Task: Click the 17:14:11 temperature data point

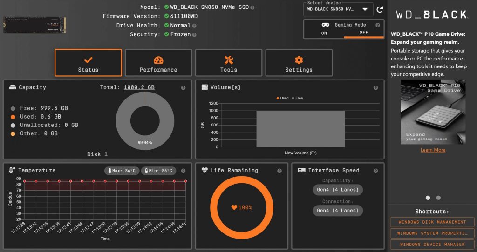Action: [185, 181]
